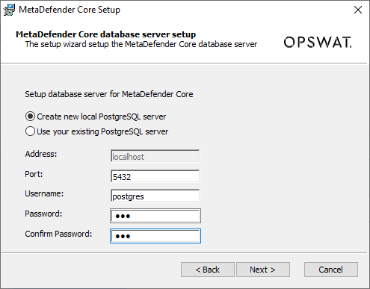The width and height of the screenshot is (370, 289).
Task: Click the Confirm Password input box
Action: point(155,236)
